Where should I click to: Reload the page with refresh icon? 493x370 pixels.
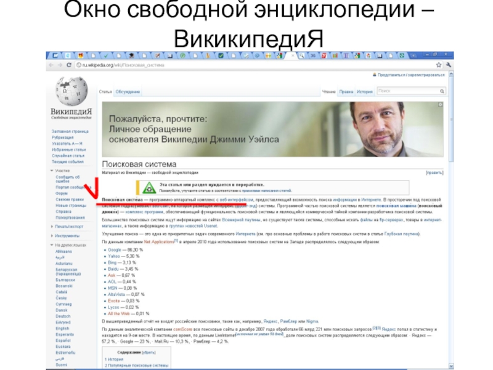pyautogui.click(x=69, y=65)
